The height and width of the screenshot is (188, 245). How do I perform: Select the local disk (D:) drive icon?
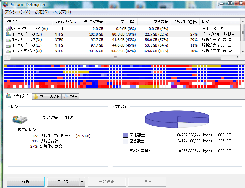pyautogui.click(x=8, y=40)
